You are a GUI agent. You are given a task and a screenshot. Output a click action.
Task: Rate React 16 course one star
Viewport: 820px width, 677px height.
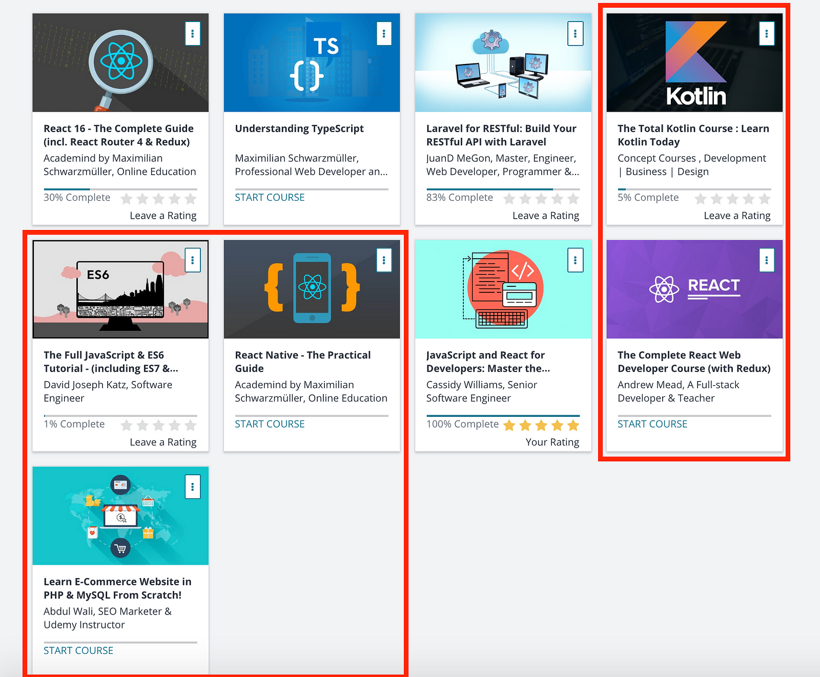[127, 199]
